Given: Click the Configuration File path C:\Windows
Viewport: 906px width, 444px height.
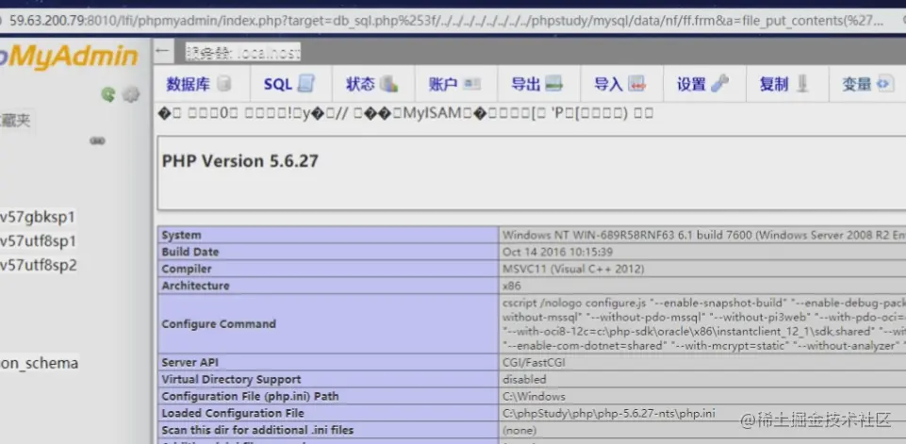Looking at the screenshot, I should (x=534, y=396).
